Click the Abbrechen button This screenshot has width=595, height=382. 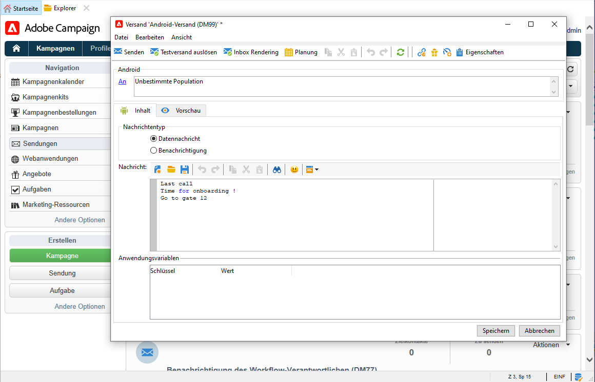click(539, 330)
